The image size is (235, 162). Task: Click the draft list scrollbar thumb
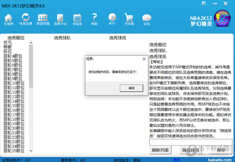[31, 66]
